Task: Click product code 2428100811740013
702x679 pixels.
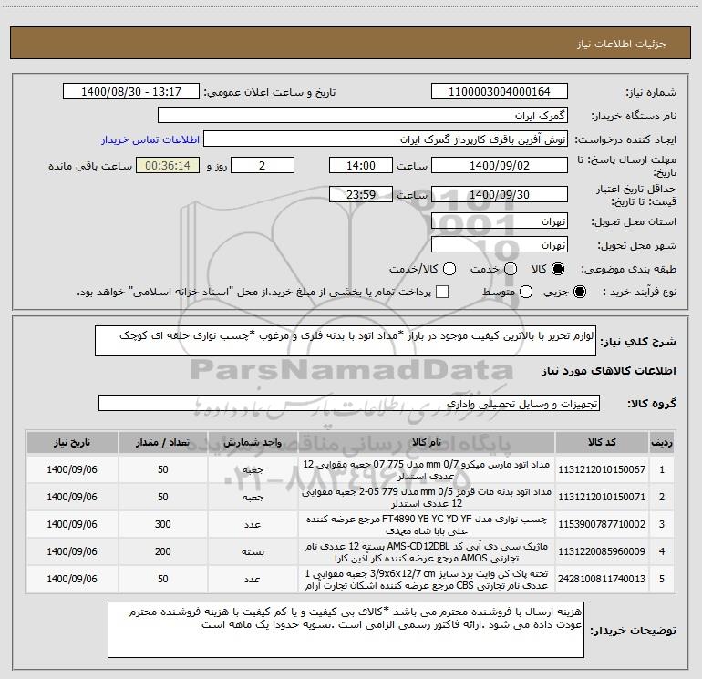Action: point(602,579)
